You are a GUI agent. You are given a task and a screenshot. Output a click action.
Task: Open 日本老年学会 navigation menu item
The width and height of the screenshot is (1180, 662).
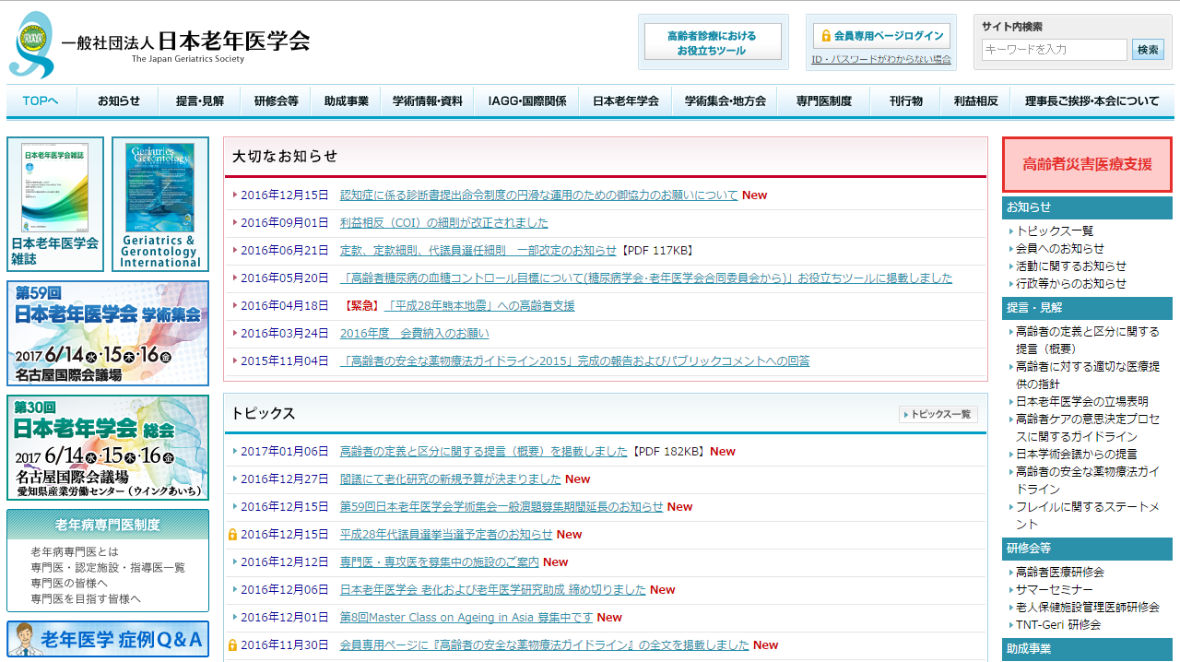tap(626, 101)
